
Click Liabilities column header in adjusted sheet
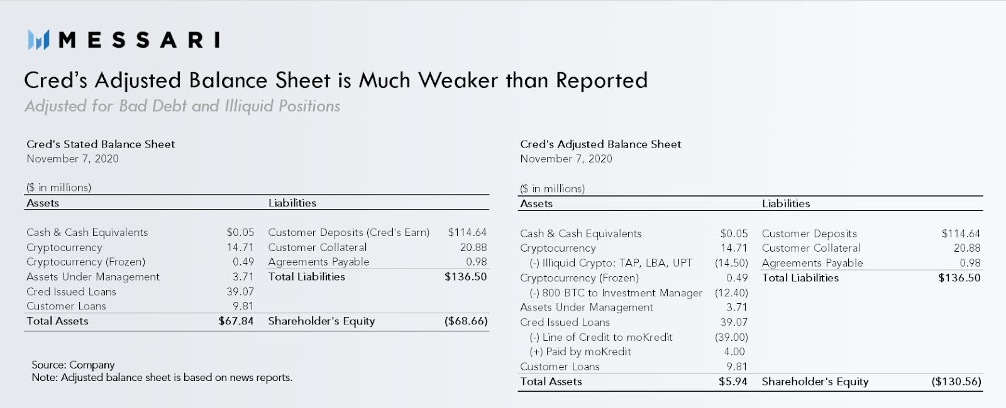tap(786, 203)
